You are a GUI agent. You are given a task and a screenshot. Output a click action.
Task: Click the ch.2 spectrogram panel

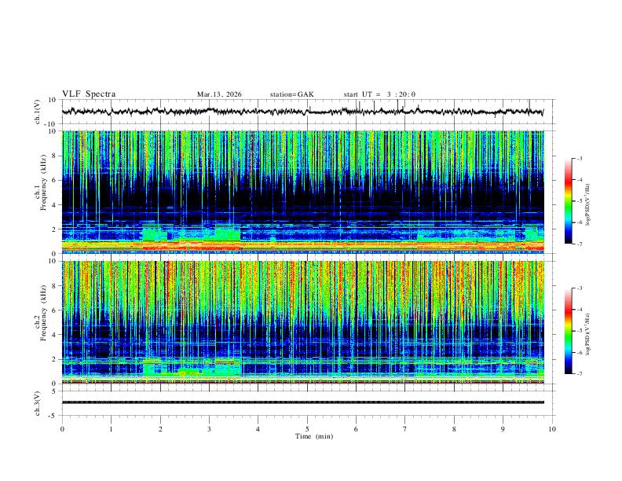point(302,322)
